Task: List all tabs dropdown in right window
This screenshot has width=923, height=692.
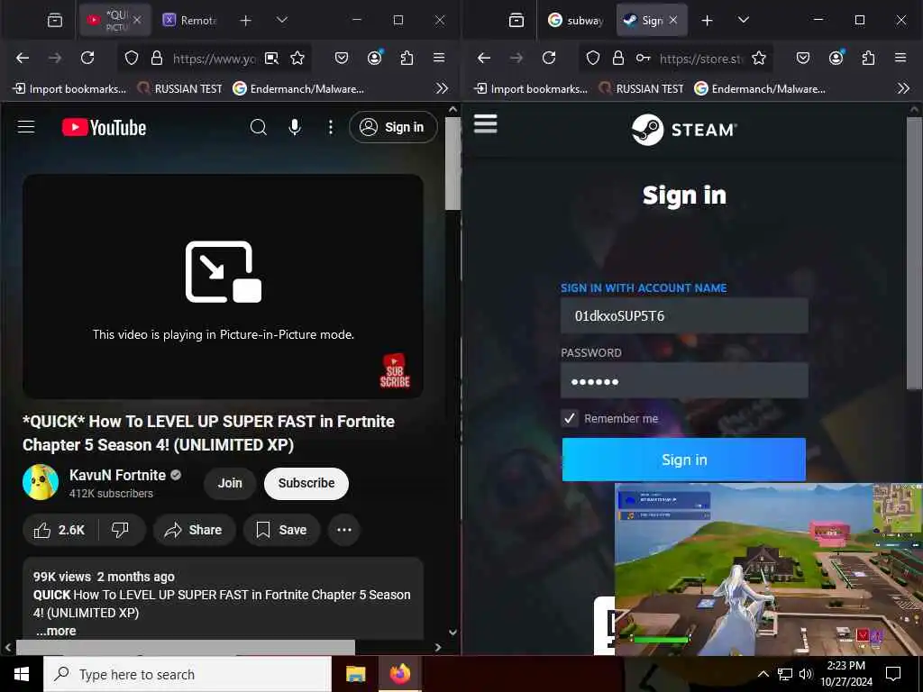Action: click(x=744, y=20)
